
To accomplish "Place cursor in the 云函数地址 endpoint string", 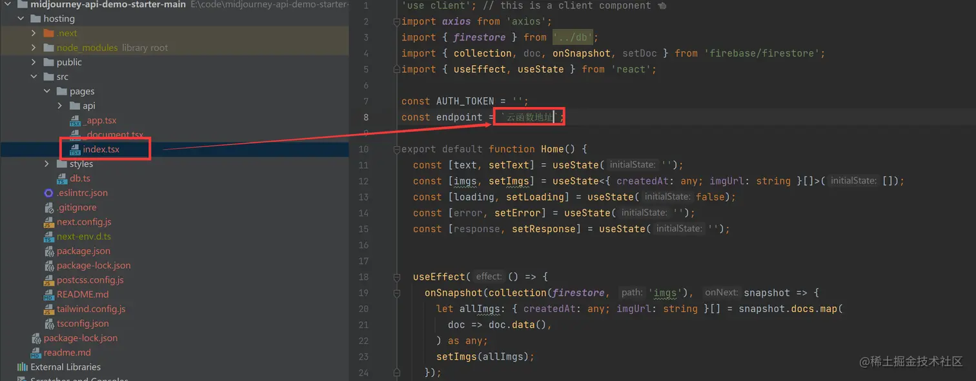I will [x=529, y=117].
